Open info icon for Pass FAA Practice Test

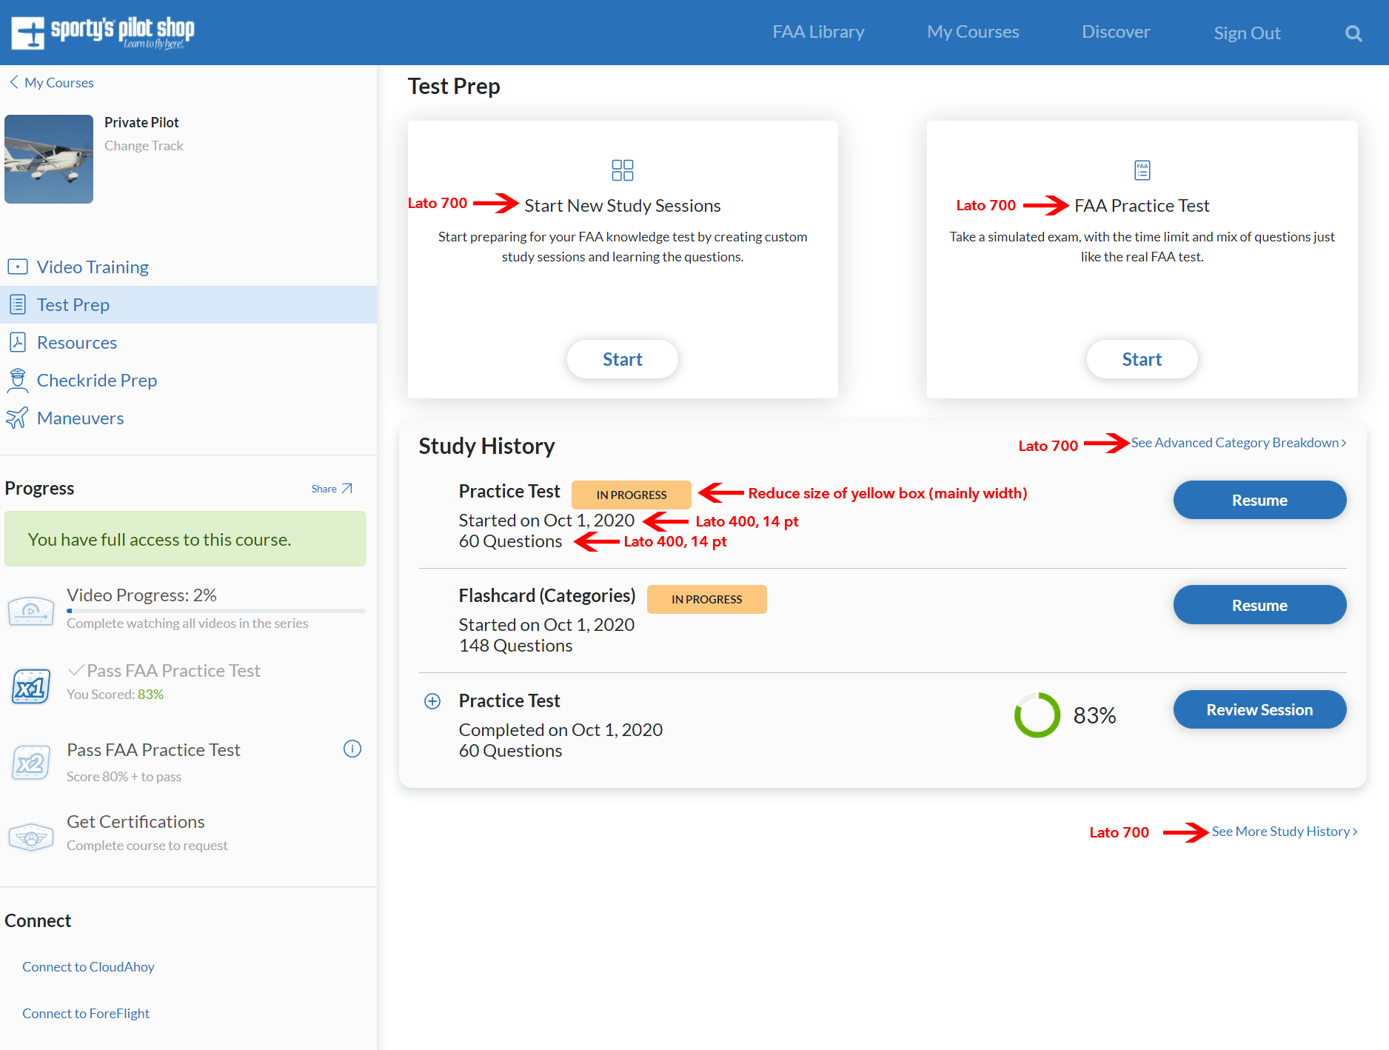[x=352, y=749]
